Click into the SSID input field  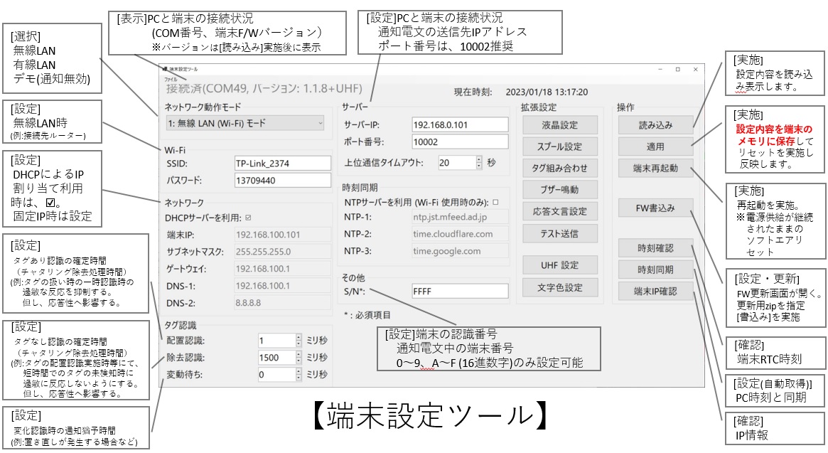coord(282,163)
